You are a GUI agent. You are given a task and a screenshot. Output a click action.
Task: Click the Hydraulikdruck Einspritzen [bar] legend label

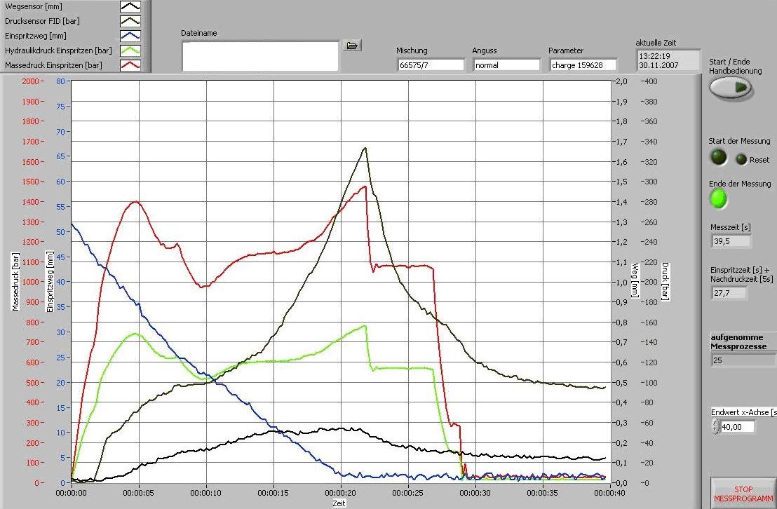58,50
